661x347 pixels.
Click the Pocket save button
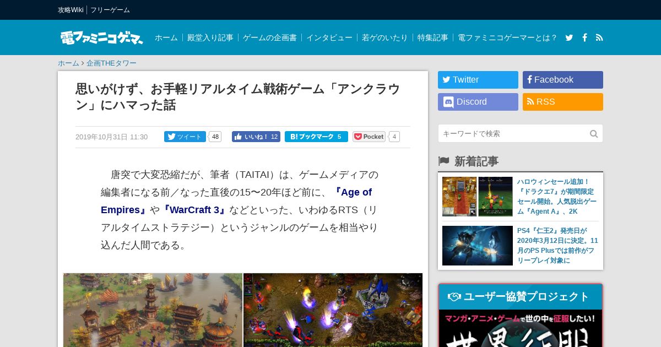click(x=369, y=137)
